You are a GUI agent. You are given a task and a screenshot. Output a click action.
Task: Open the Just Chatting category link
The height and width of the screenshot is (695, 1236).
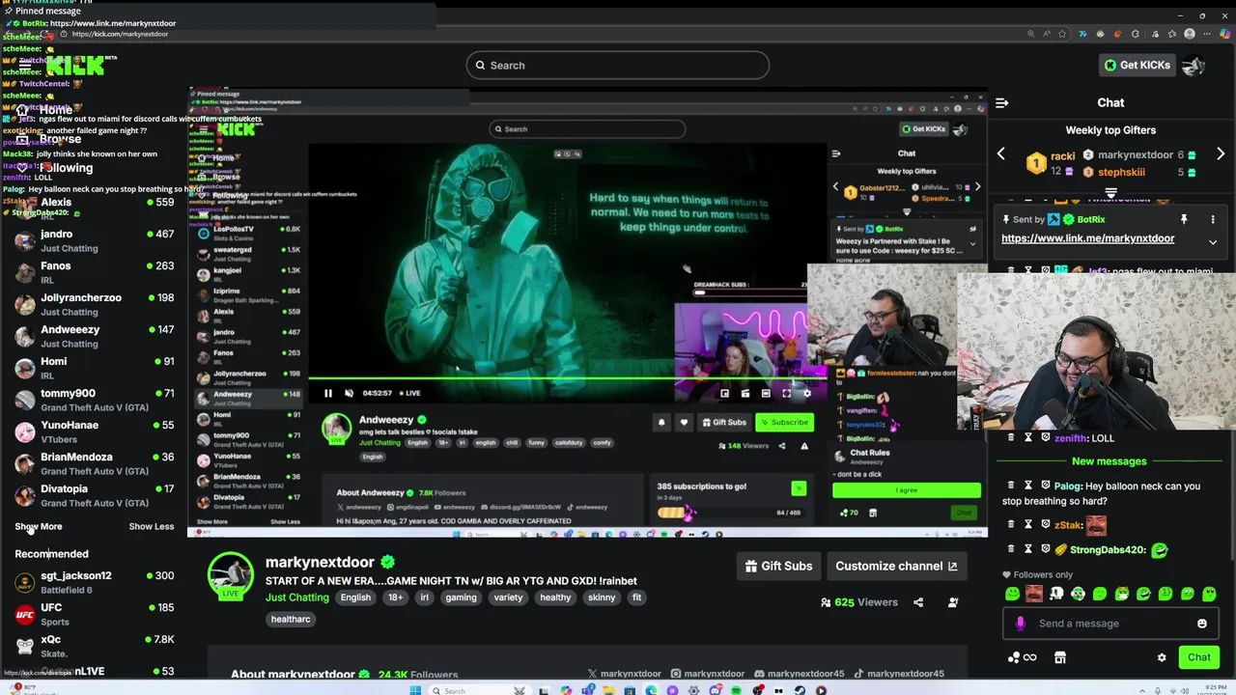tap(297, 598)
